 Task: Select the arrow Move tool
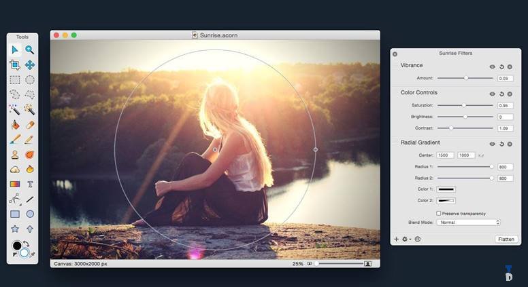(15, 50)
